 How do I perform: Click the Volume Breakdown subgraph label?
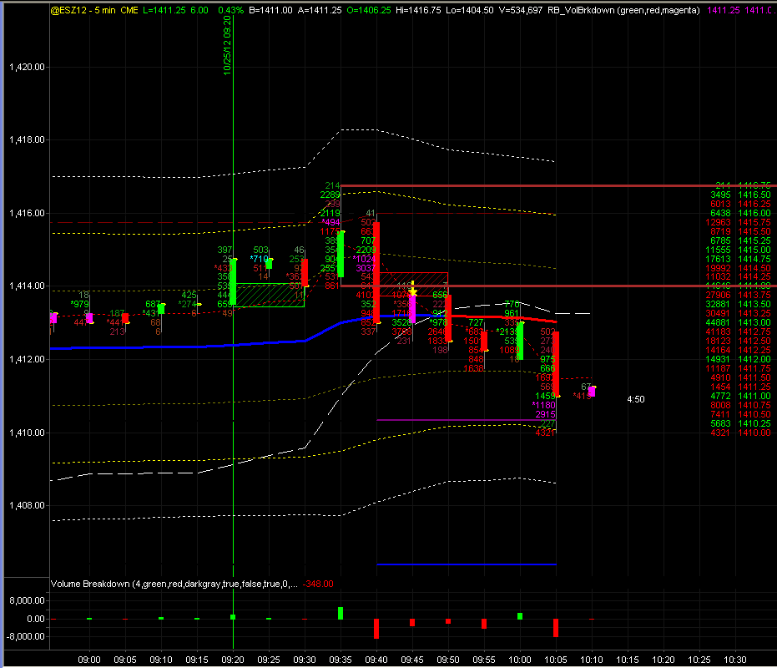174,584
